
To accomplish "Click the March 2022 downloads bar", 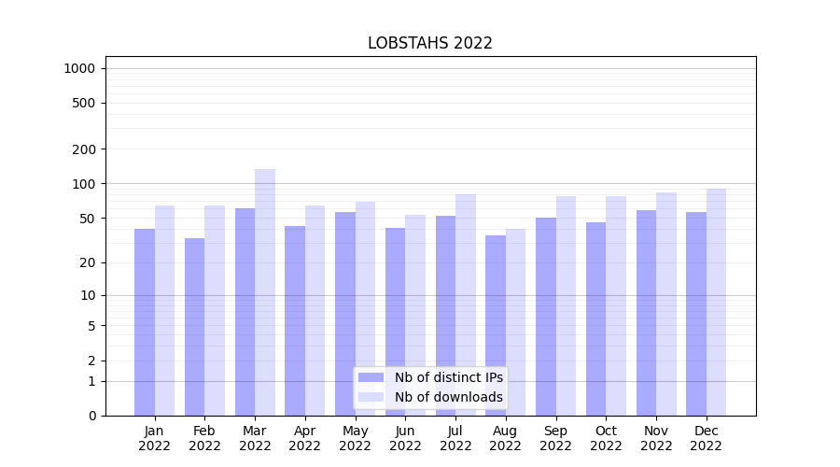I will coord(265,291).
